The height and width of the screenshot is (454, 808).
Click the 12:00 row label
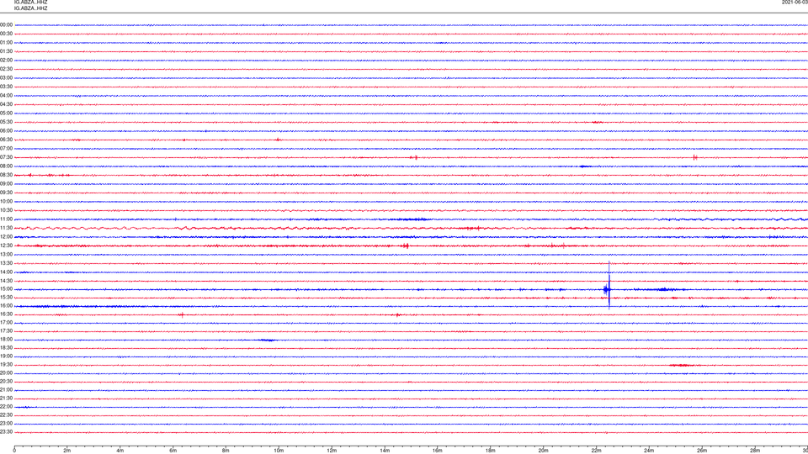[6, 237]
